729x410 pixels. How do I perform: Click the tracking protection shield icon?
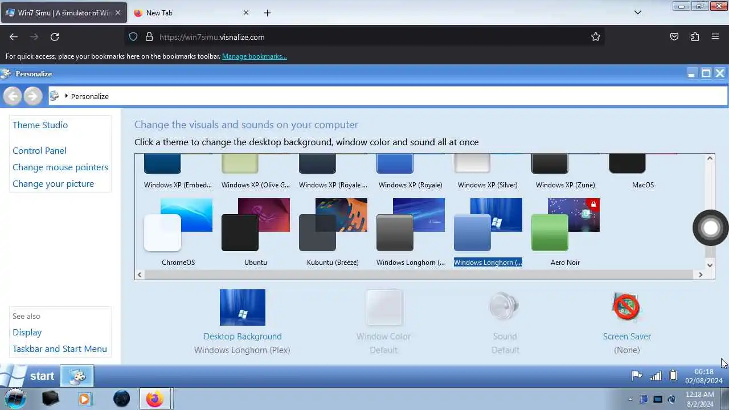(133, 37)
